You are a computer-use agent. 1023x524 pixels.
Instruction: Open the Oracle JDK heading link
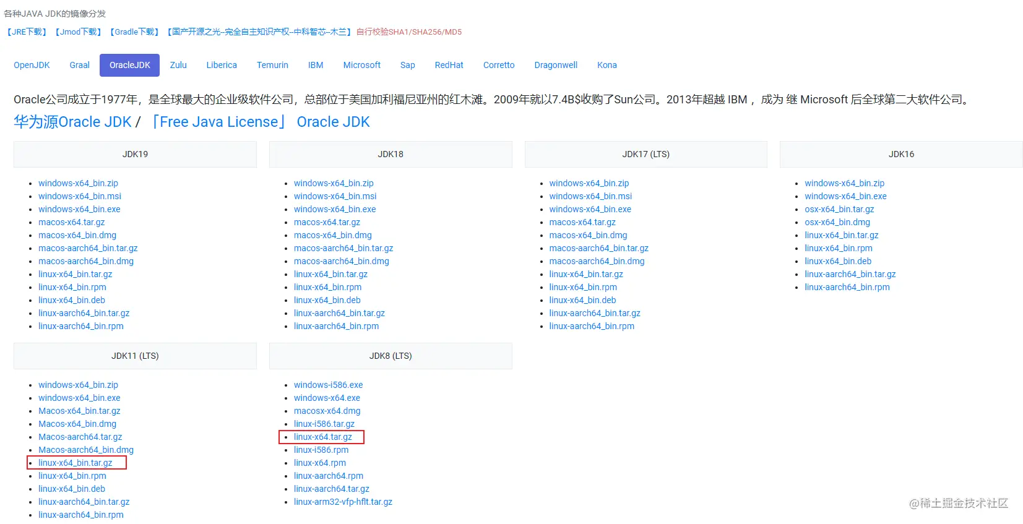point(333,122)
